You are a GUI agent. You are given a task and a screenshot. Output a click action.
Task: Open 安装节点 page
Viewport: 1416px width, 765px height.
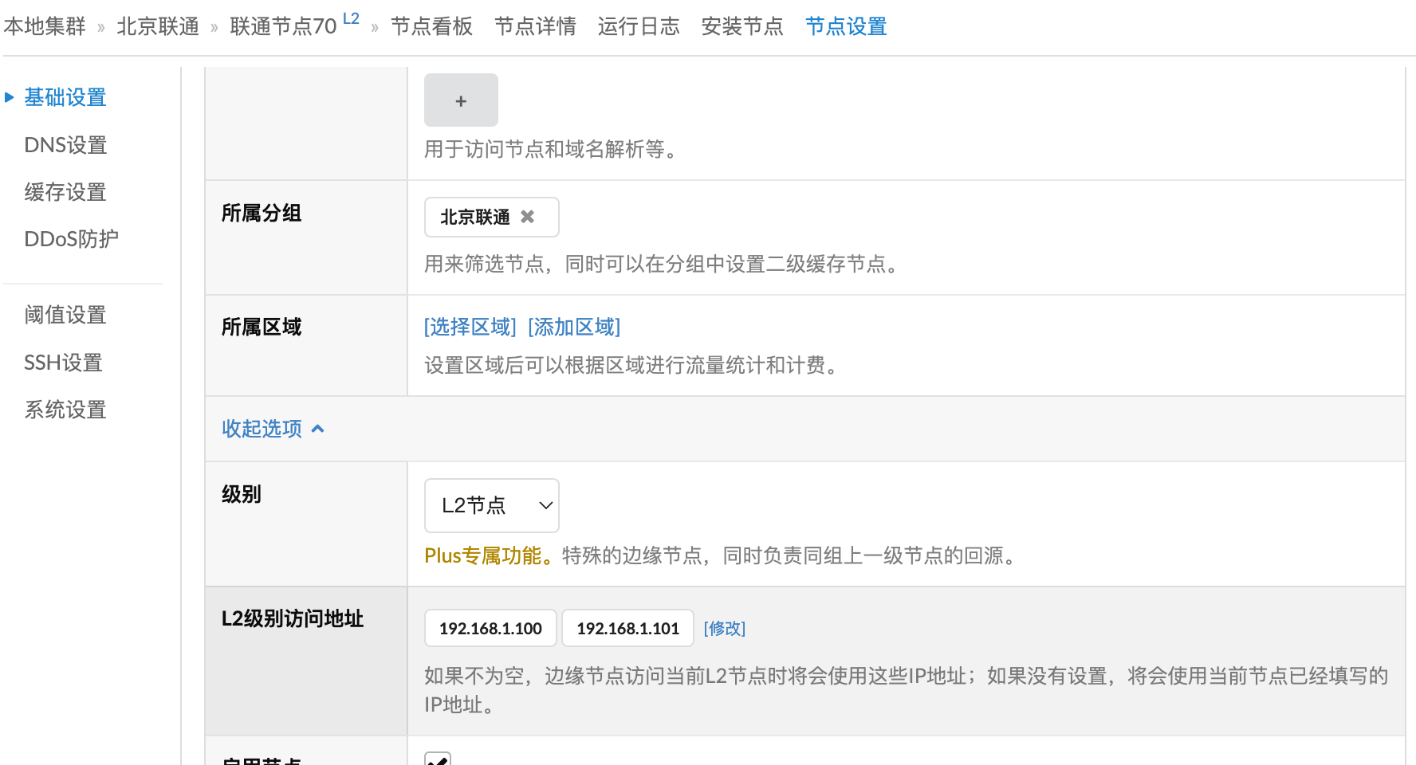(741, 26)
